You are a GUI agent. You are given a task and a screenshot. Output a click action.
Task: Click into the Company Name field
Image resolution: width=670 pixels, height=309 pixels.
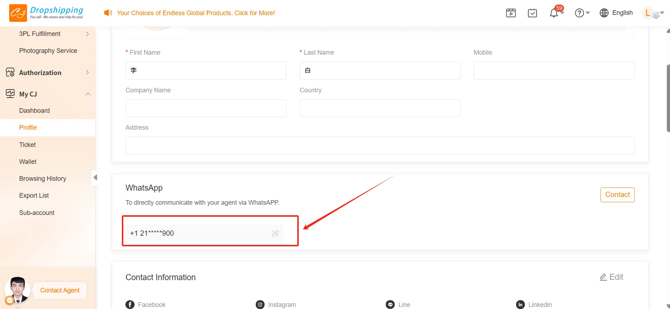click(206, 108)
